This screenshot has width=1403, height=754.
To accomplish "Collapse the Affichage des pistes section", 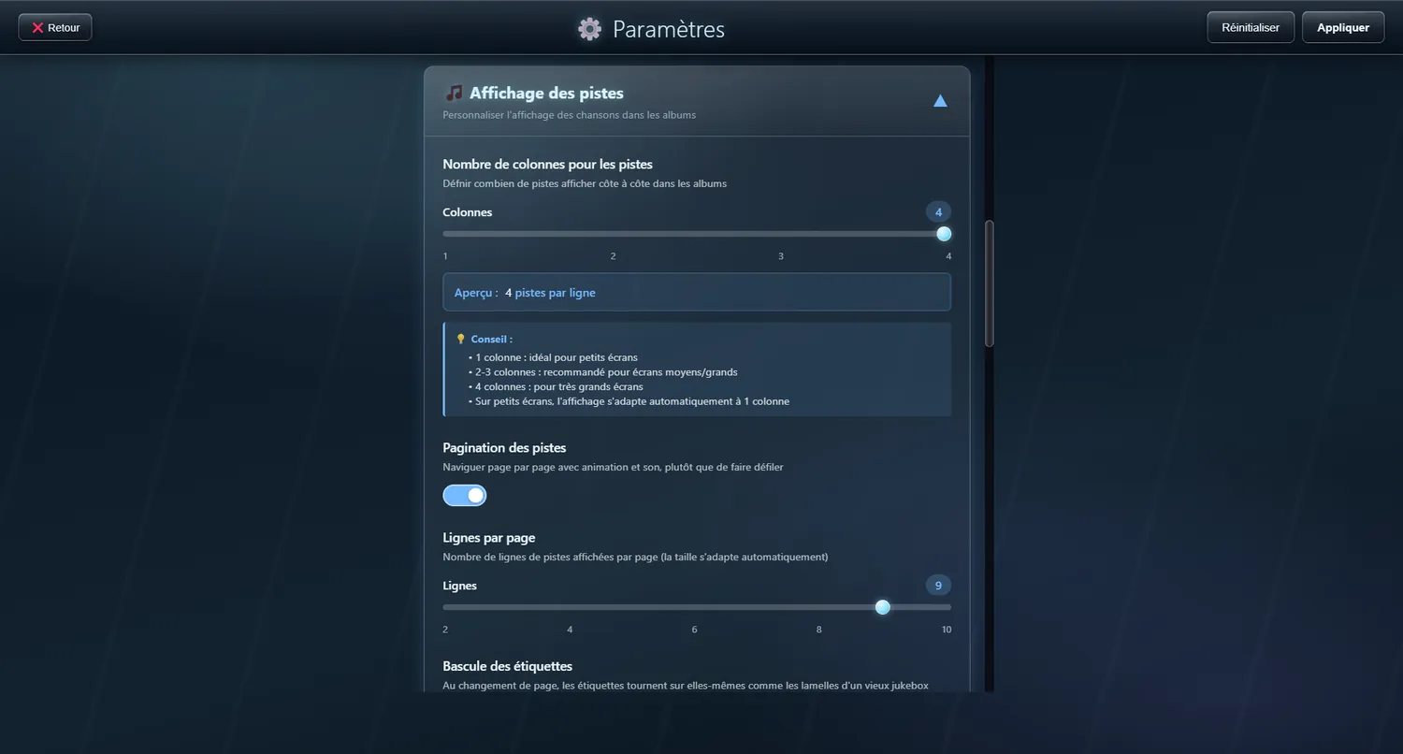I will (x=940, y=101).
